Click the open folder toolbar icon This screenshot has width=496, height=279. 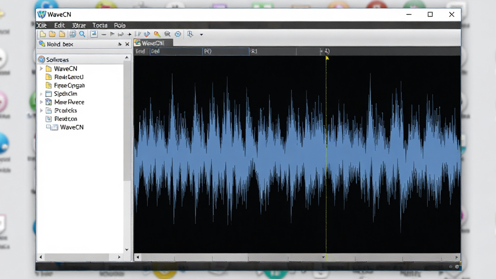tap(52, 34)
